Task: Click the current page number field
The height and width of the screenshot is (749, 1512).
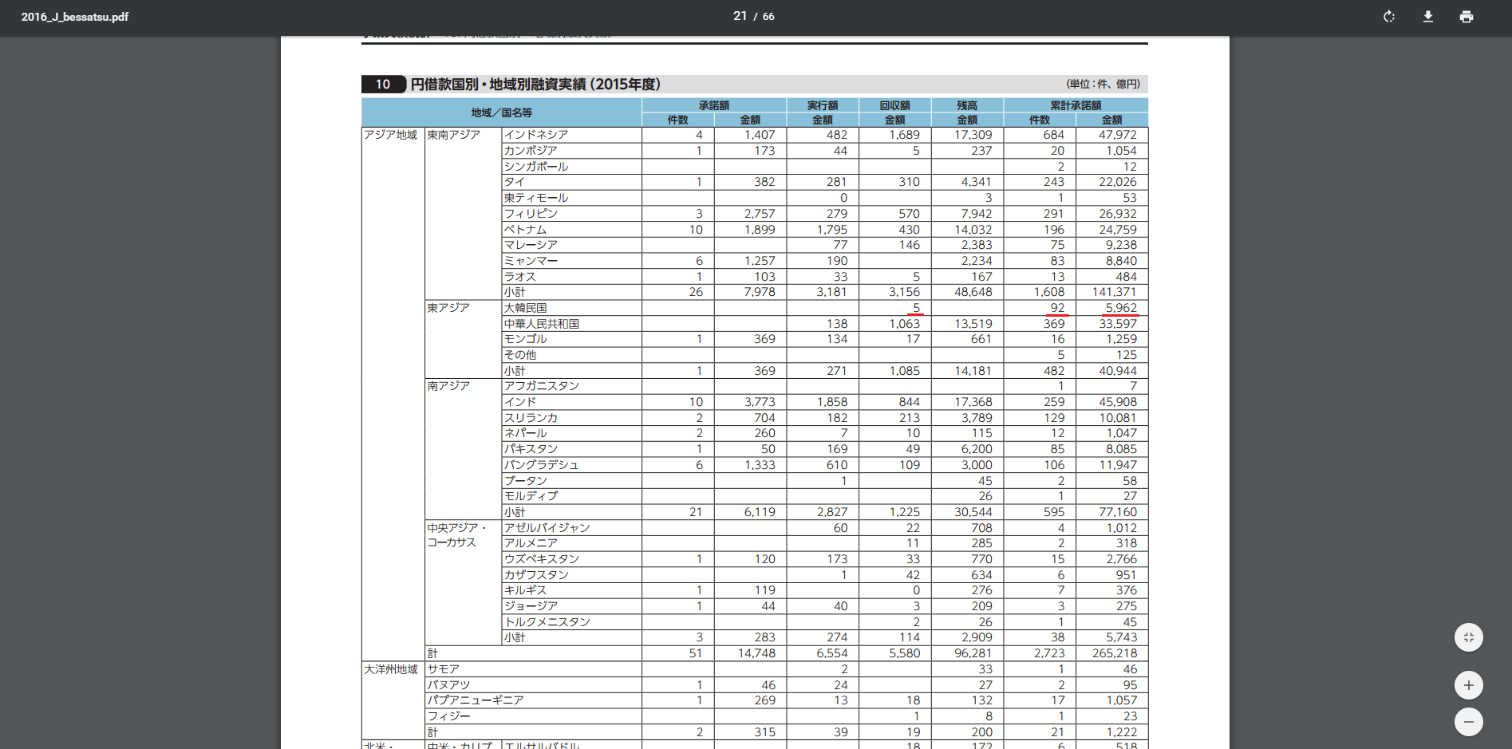Action: tap(740, 16)
